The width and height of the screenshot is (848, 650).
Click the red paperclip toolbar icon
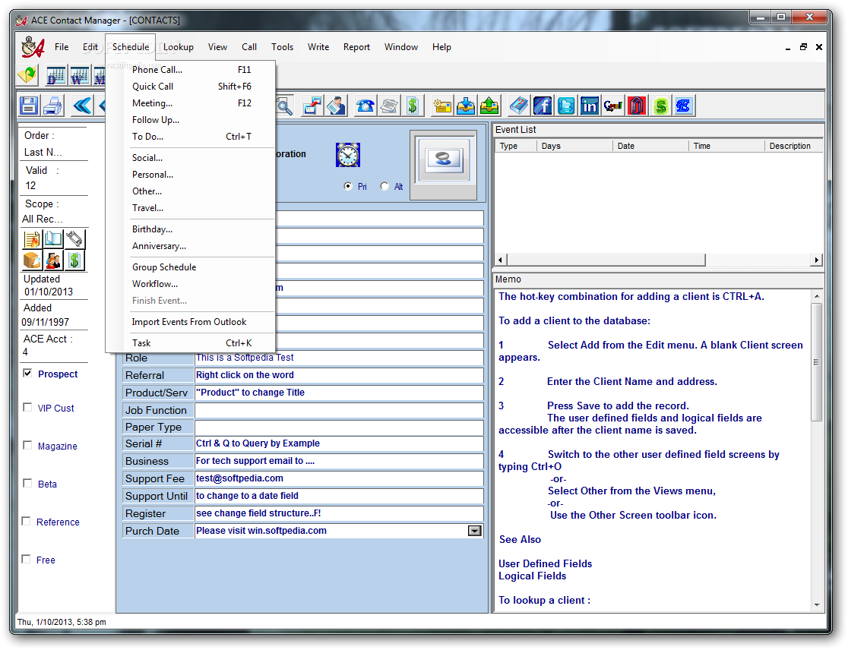(637, 106)
